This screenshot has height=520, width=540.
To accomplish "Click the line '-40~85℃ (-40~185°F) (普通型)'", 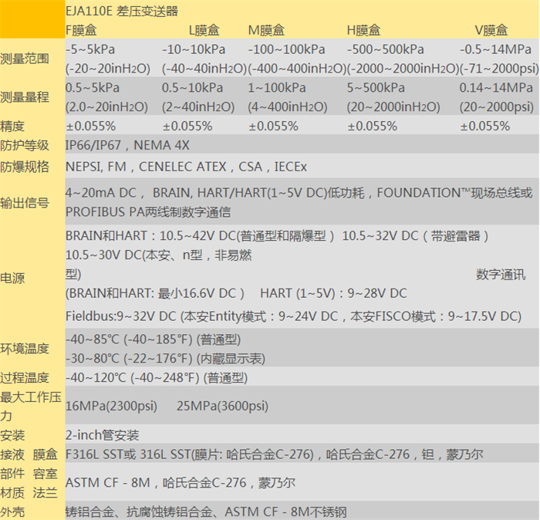I will pyautogui.click(x=153, y=339).
